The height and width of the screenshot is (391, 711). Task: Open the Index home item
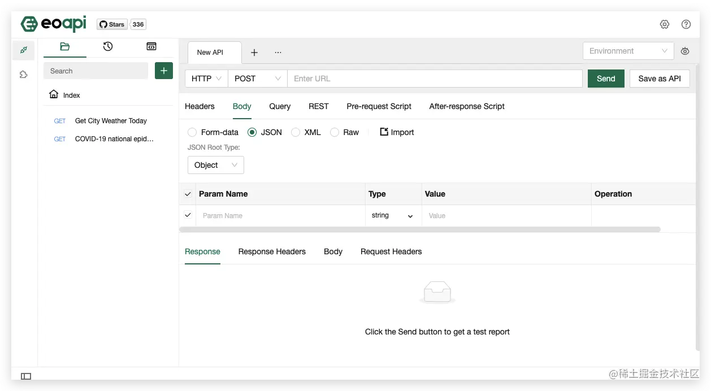coord(107,95)
